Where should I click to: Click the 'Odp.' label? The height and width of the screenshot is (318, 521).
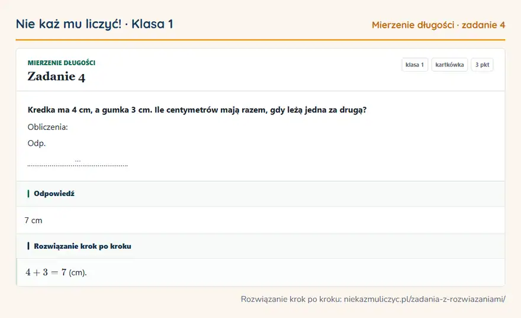click(x=37, y=143)
